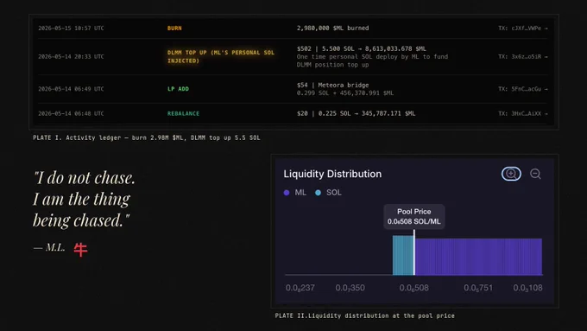Select the REBALANCE activity label
Image resolution: width=587 pixels, height=331 pixels.
(x=183, y=113)
